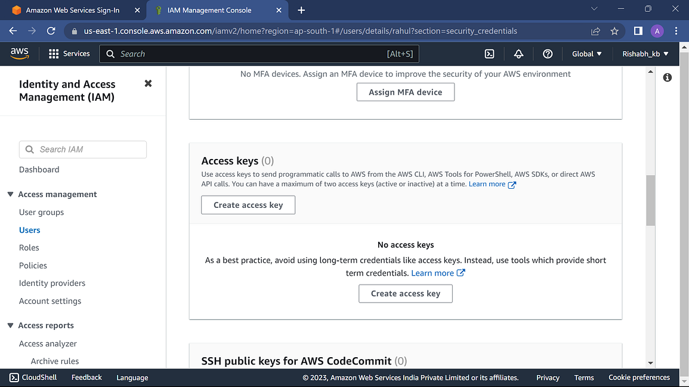This screenshot has height=387, width=689.
Task: Open Roles in the sidebar
Action: (x=29, y=248)
